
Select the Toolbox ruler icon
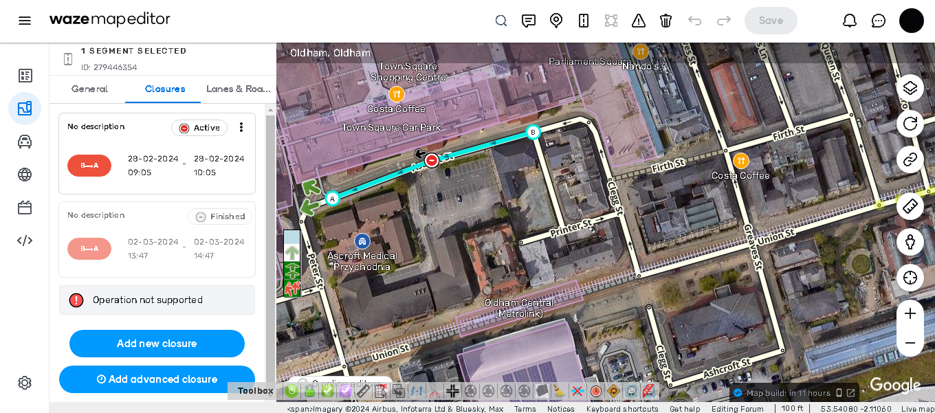pyautogui.click(x=363, y=391)
